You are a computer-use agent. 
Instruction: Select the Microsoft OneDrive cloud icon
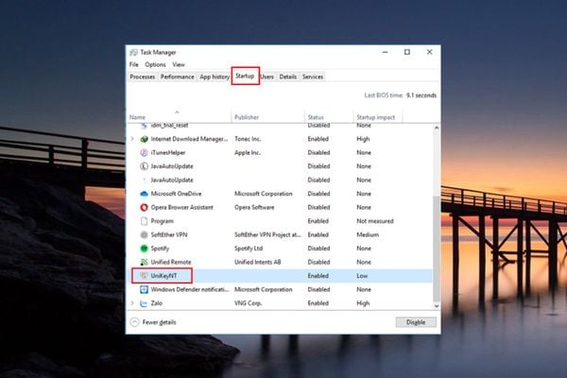coord(144,194)
